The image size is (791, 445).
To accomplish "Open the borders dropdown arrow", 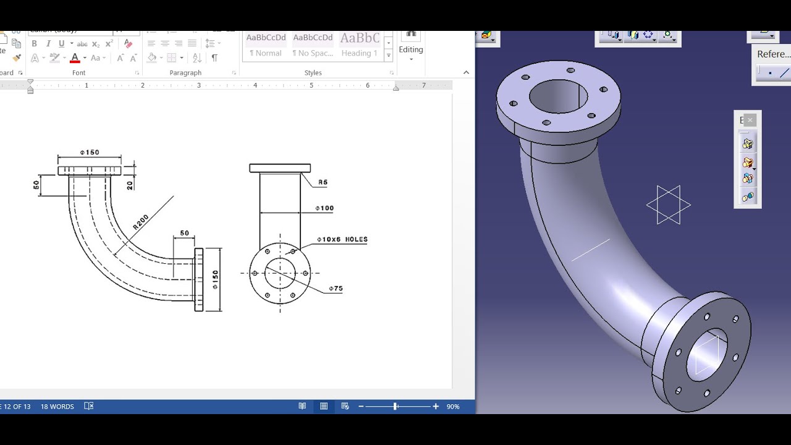I will point(182,58).
